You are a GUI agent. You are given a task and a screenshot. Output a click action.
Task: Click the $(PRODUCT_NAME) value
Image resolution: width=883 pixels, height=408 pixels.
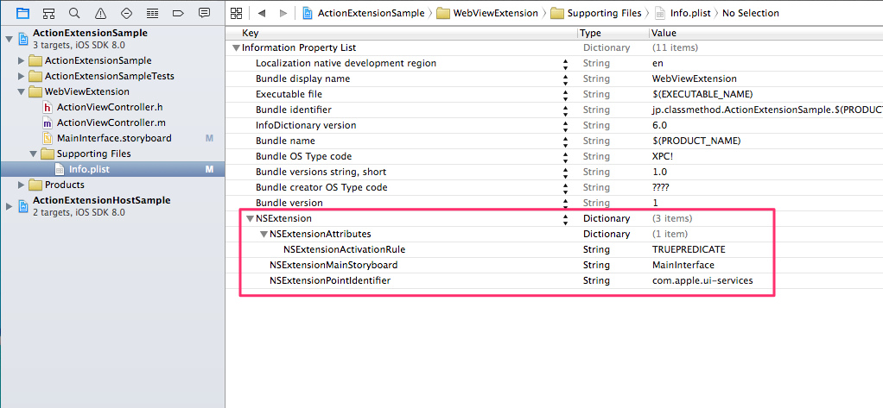tap(696, 141)
